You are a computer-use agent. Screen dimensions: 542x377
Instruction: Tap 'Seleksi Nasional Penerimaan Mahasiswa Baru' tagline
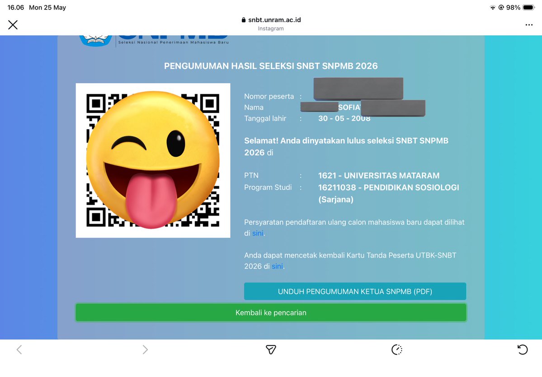[x=174, y=42]
